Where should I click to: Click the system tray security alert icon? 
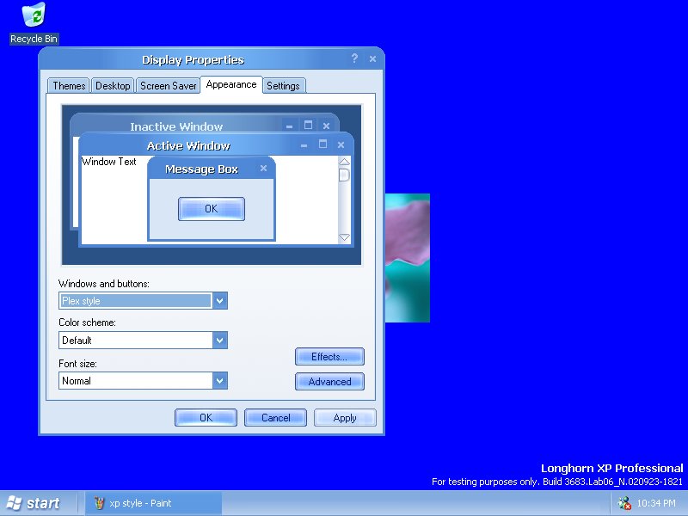pyautogui.click(x=624, y=503)
